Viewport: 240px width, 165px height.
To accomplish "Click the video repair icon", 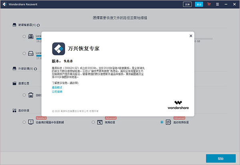I will (x=100, y=122).
